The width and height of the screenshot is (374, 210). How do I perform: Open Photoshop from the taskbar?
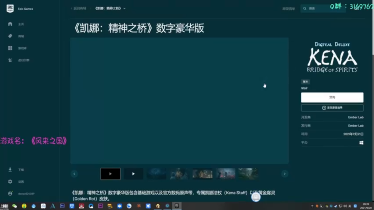click(x=62, y=206)
